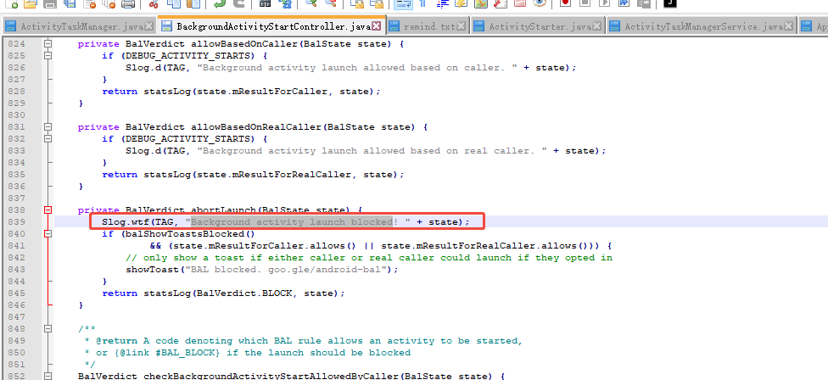
Task: Click the showToast("BAL blocked. goo.gle/android-bal") line
Action: tap(261, 269)
